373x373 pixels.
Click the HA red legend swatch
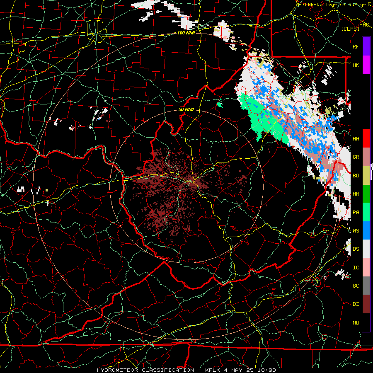[x=366, y=138]
